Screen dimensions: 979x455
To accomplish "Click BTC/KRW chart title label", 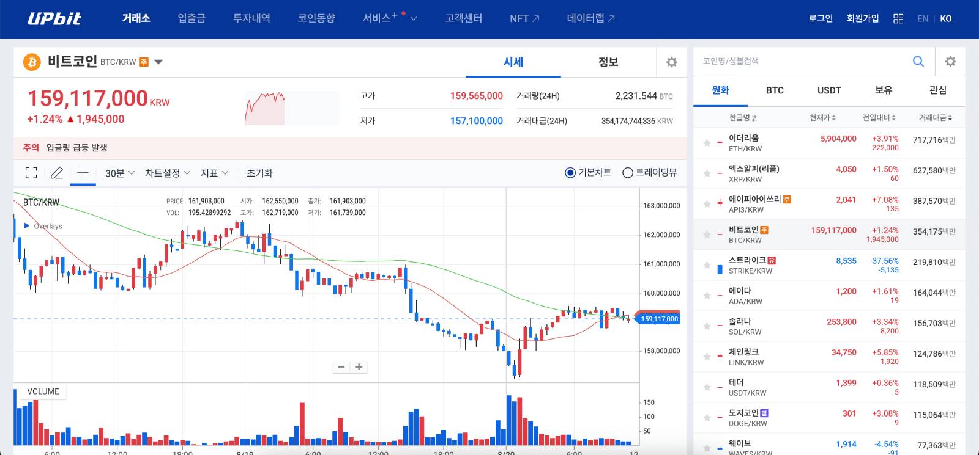I will point(41,202).
